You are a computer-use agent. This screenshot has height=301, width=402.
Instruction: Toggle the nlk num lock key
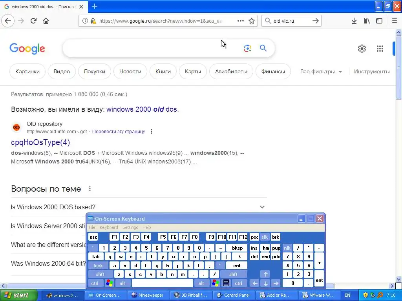pyautogui.click(x=287, y=248)
